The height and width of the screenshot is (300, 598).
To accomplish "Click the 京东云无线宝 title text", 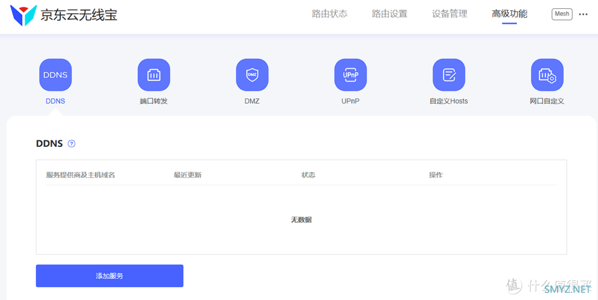I will (79, 16).
